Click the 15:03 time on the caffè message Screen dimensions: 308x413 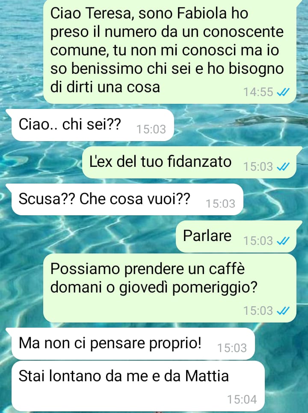258,311
